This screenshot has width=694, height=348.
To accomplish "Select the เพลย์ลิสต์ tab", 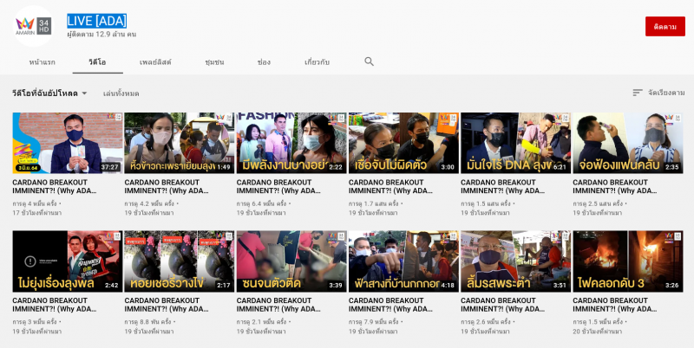I will coord(155,62).
